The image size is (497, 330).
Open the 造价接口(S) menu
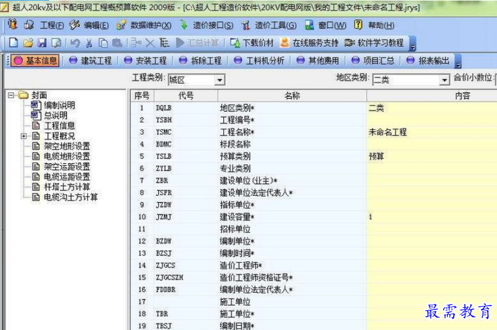pos(213,25)
